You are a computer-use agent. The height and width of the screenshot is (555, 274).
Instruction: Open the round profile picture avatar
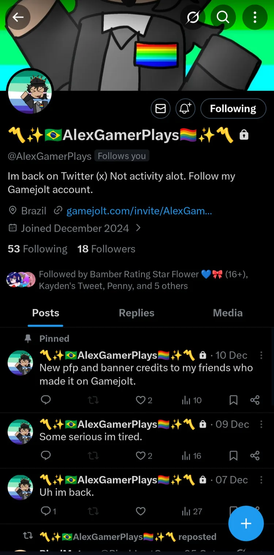[x=30, y=91]
